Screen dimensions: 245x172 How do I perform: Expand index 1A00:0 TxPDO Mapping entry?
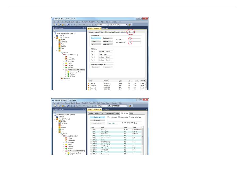coord(91,142)
